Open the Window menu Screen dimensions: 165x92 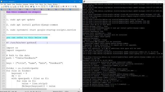55,4
